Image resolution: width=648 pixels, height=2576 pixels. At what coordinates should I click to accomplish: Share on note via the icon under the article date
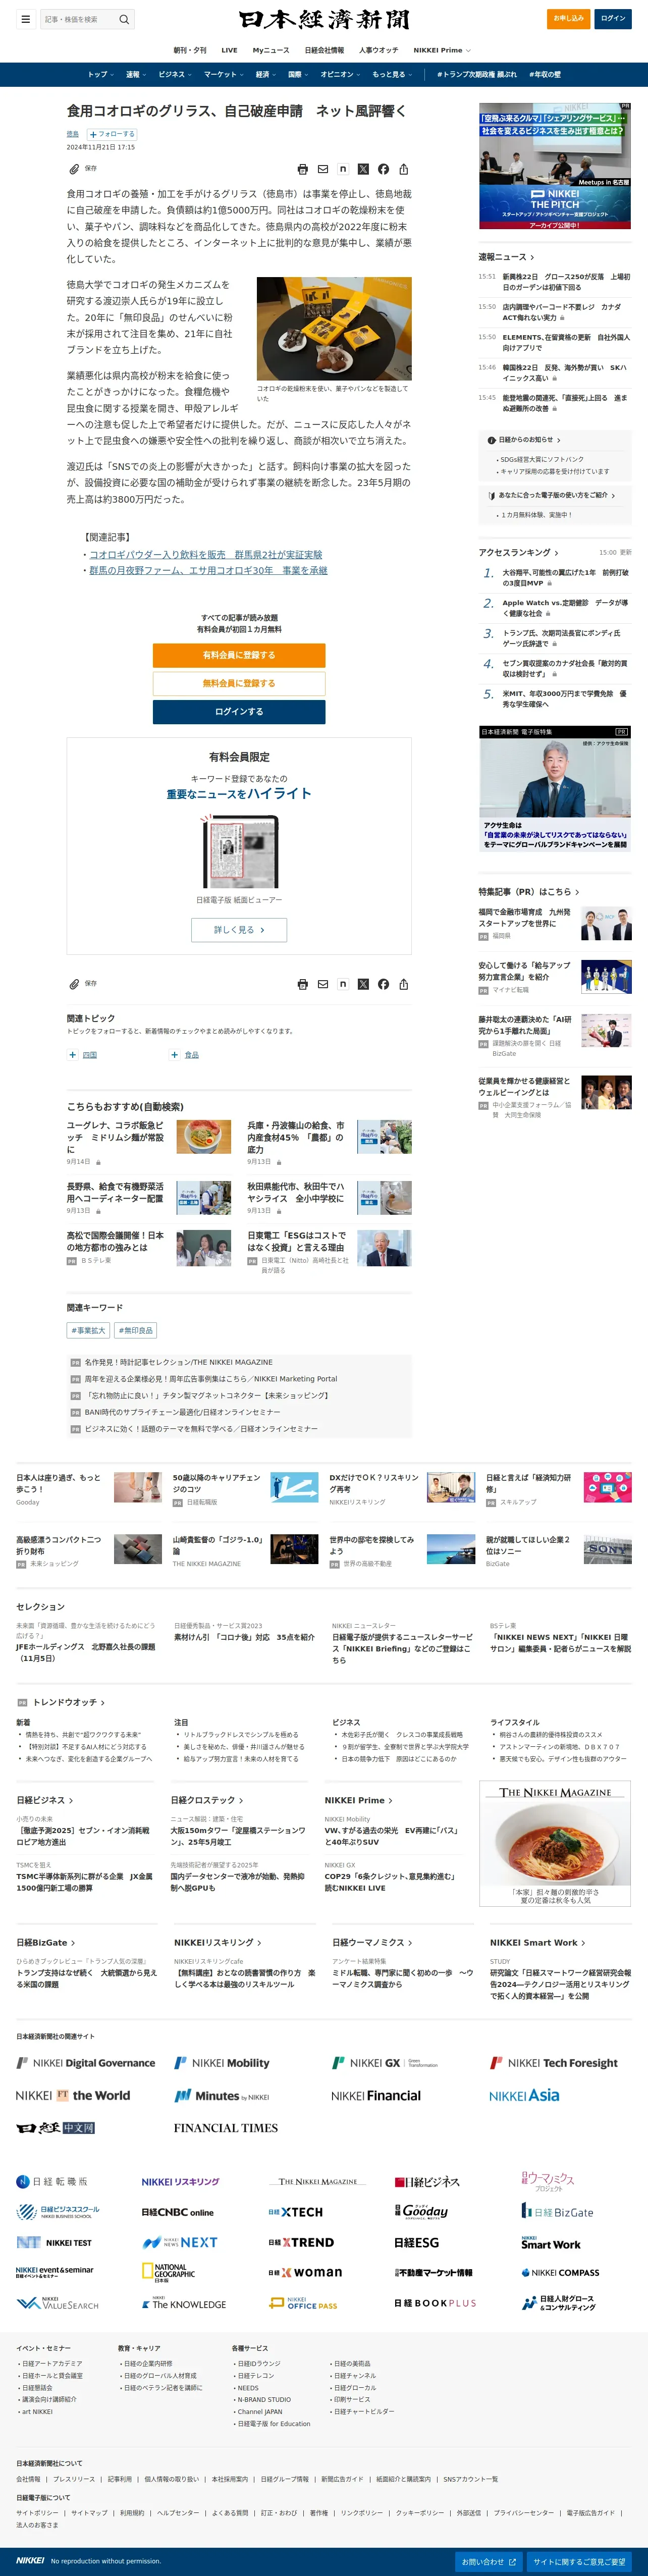(x=343, y=170)
